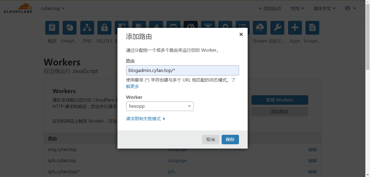Viewport: 370px width, 177px height.
Task: Open the Apps plus icon
Action: 295,28
